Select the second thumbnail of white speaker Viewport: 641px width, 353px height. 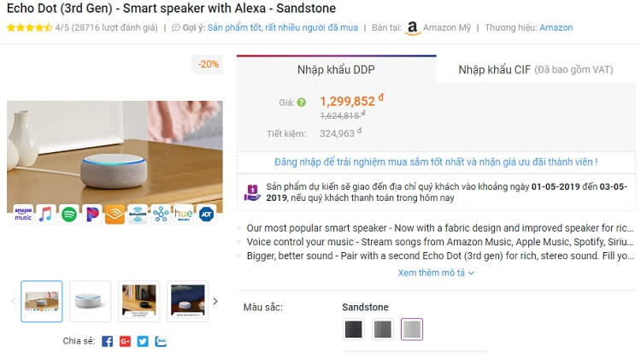pyautogui.click(x=91, y=302)
